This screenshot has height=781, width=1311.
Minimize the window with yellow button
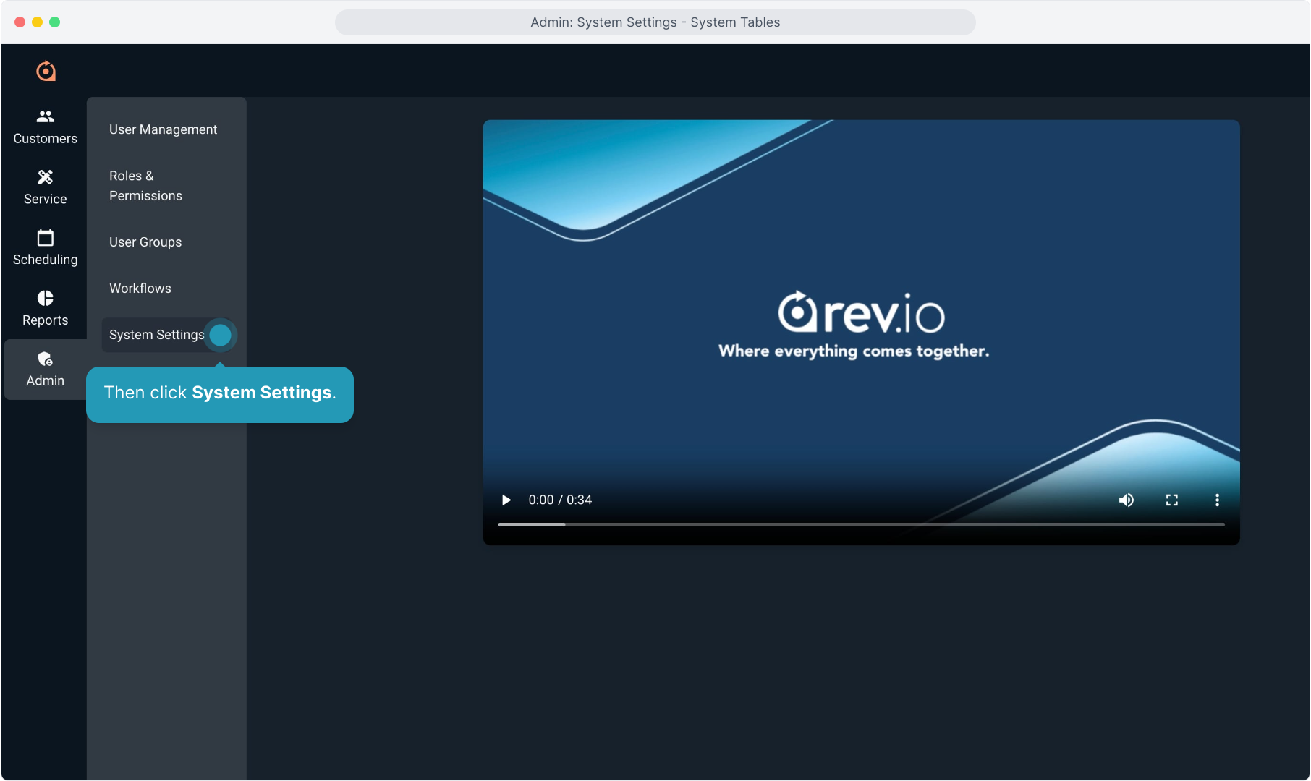(38, 22)
